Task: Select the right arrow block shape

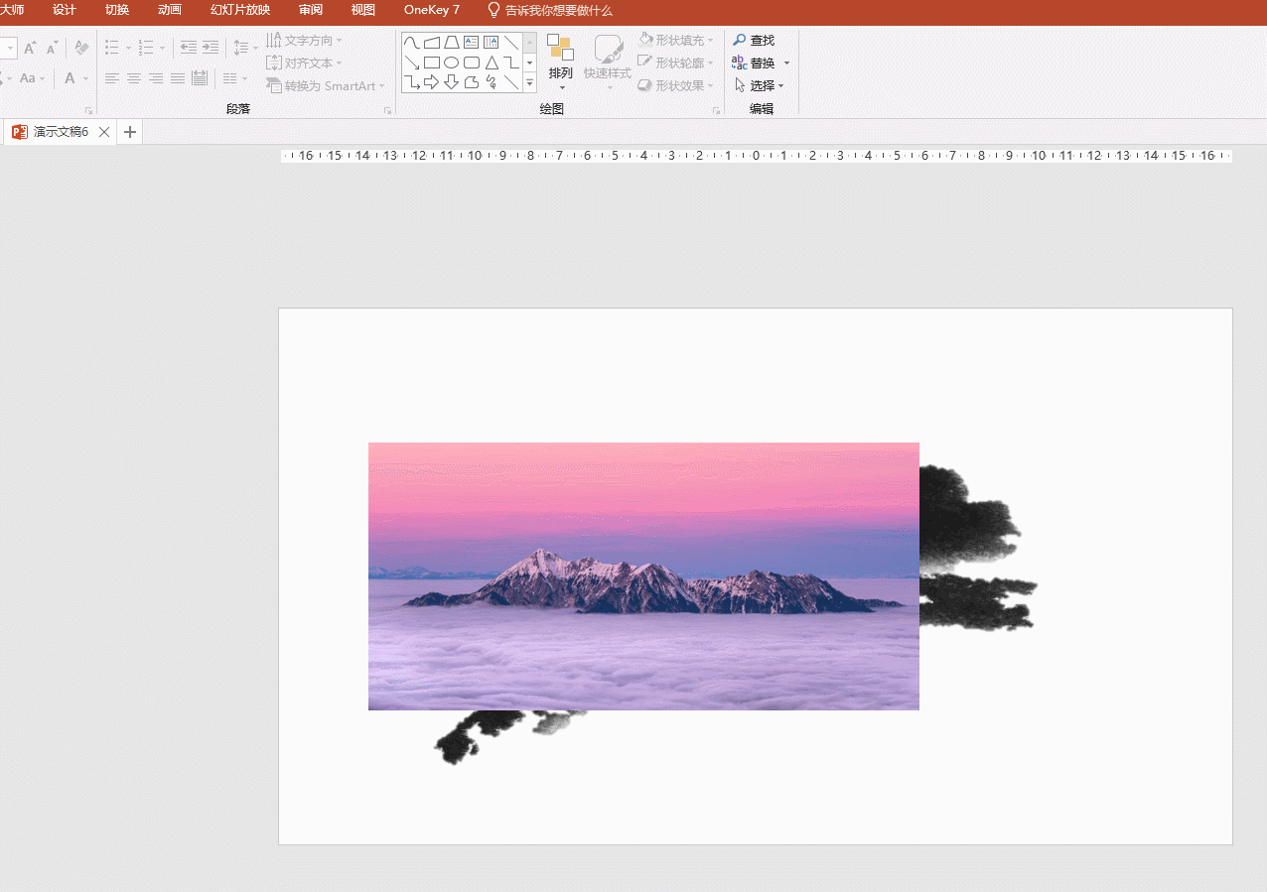Action: (x=431, y=82)
